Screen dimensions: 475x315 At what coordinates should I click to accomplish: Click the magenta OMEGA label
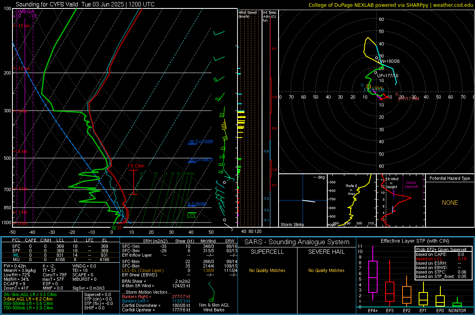point(25,12)
